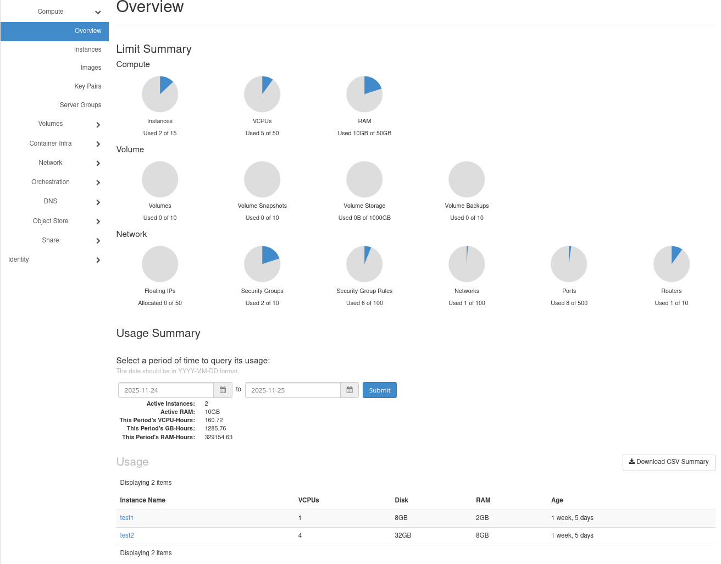Viewport: 721px width, 564px height.
Task: Open the end date calendar picker
Action: coord(350,390)
